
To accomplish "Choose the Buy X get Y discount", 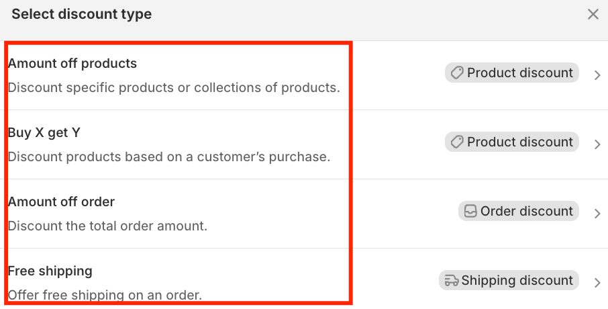I will pos(44,133).
